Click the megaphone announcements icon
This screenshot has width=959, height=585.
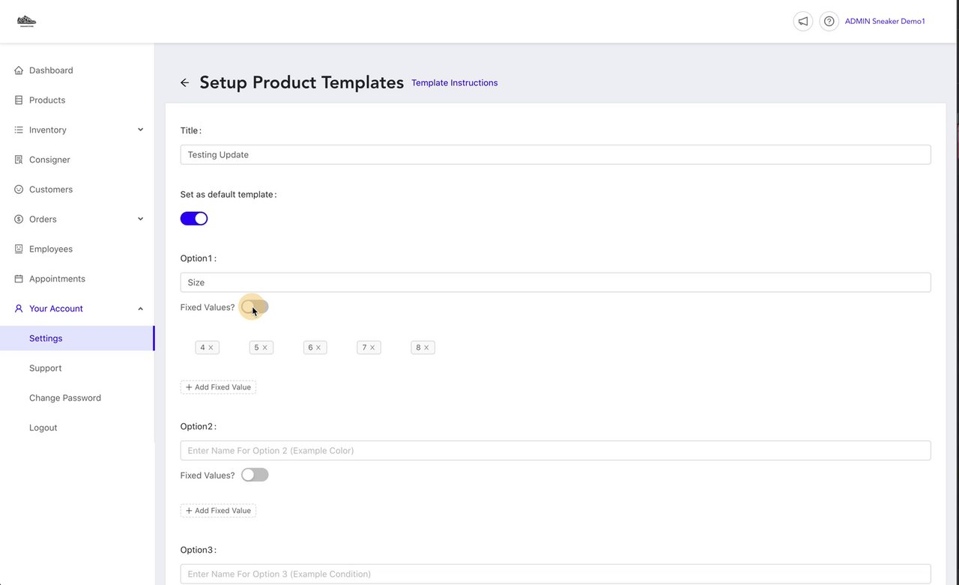[802, 21]
